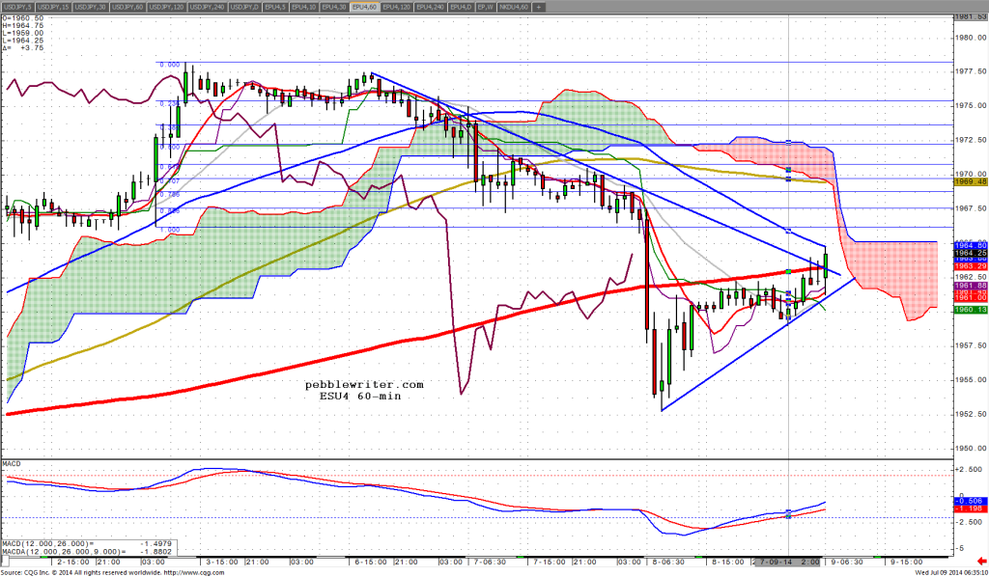Select the blue 1964.80 last-price tag on scale
The image size is (989, 577).
click(968, 246)
